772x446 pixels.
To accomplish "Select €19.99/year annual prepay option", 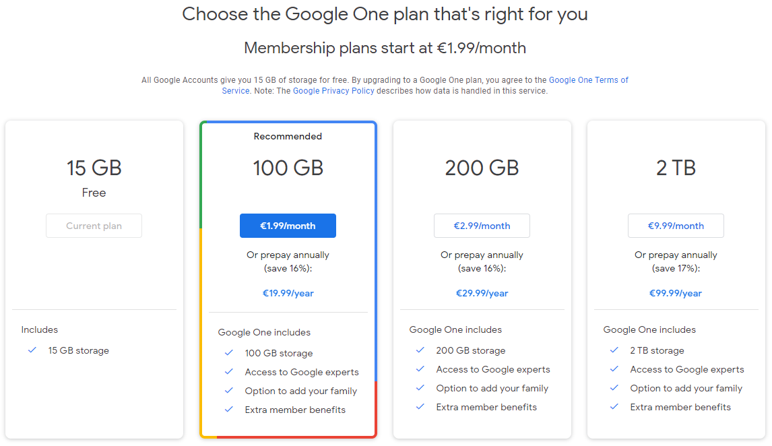I will point(288,293).
